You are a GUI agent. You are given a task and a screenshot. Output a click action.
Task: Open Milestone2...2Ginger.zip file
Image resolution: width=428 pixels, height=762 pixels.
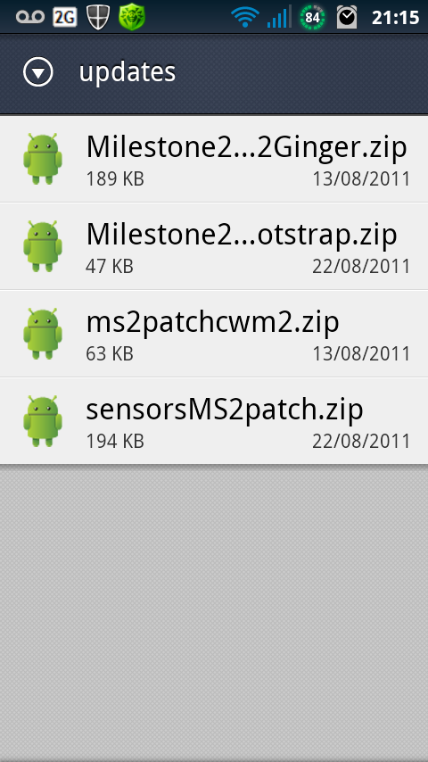click(214, 159)
